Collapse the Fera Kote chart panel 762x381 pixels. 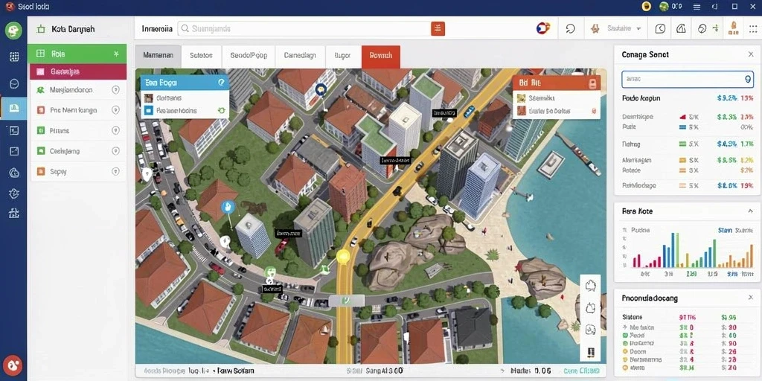click(750, 211)
